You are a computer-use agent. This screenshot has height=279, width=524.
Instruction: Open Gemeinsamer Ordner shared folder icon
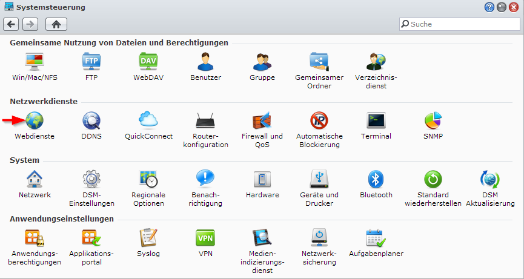point(319,62)
